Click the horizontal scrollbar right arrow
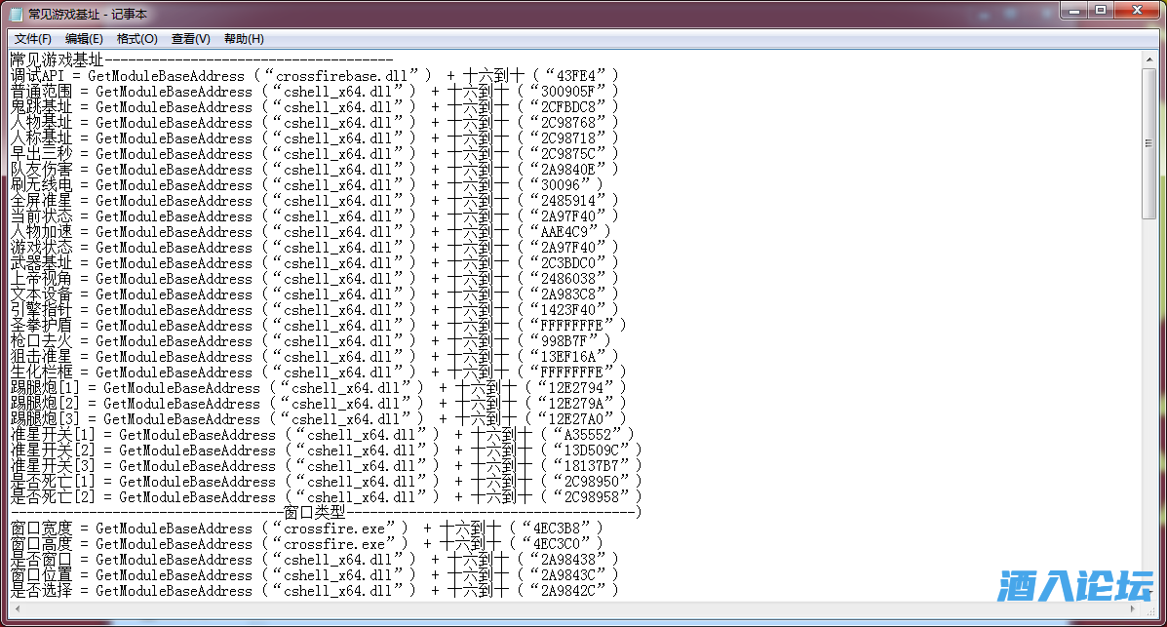1167x627 pixels. [x=1134, y=608]
